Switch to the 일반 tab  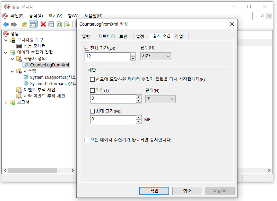tap(88, 36)
